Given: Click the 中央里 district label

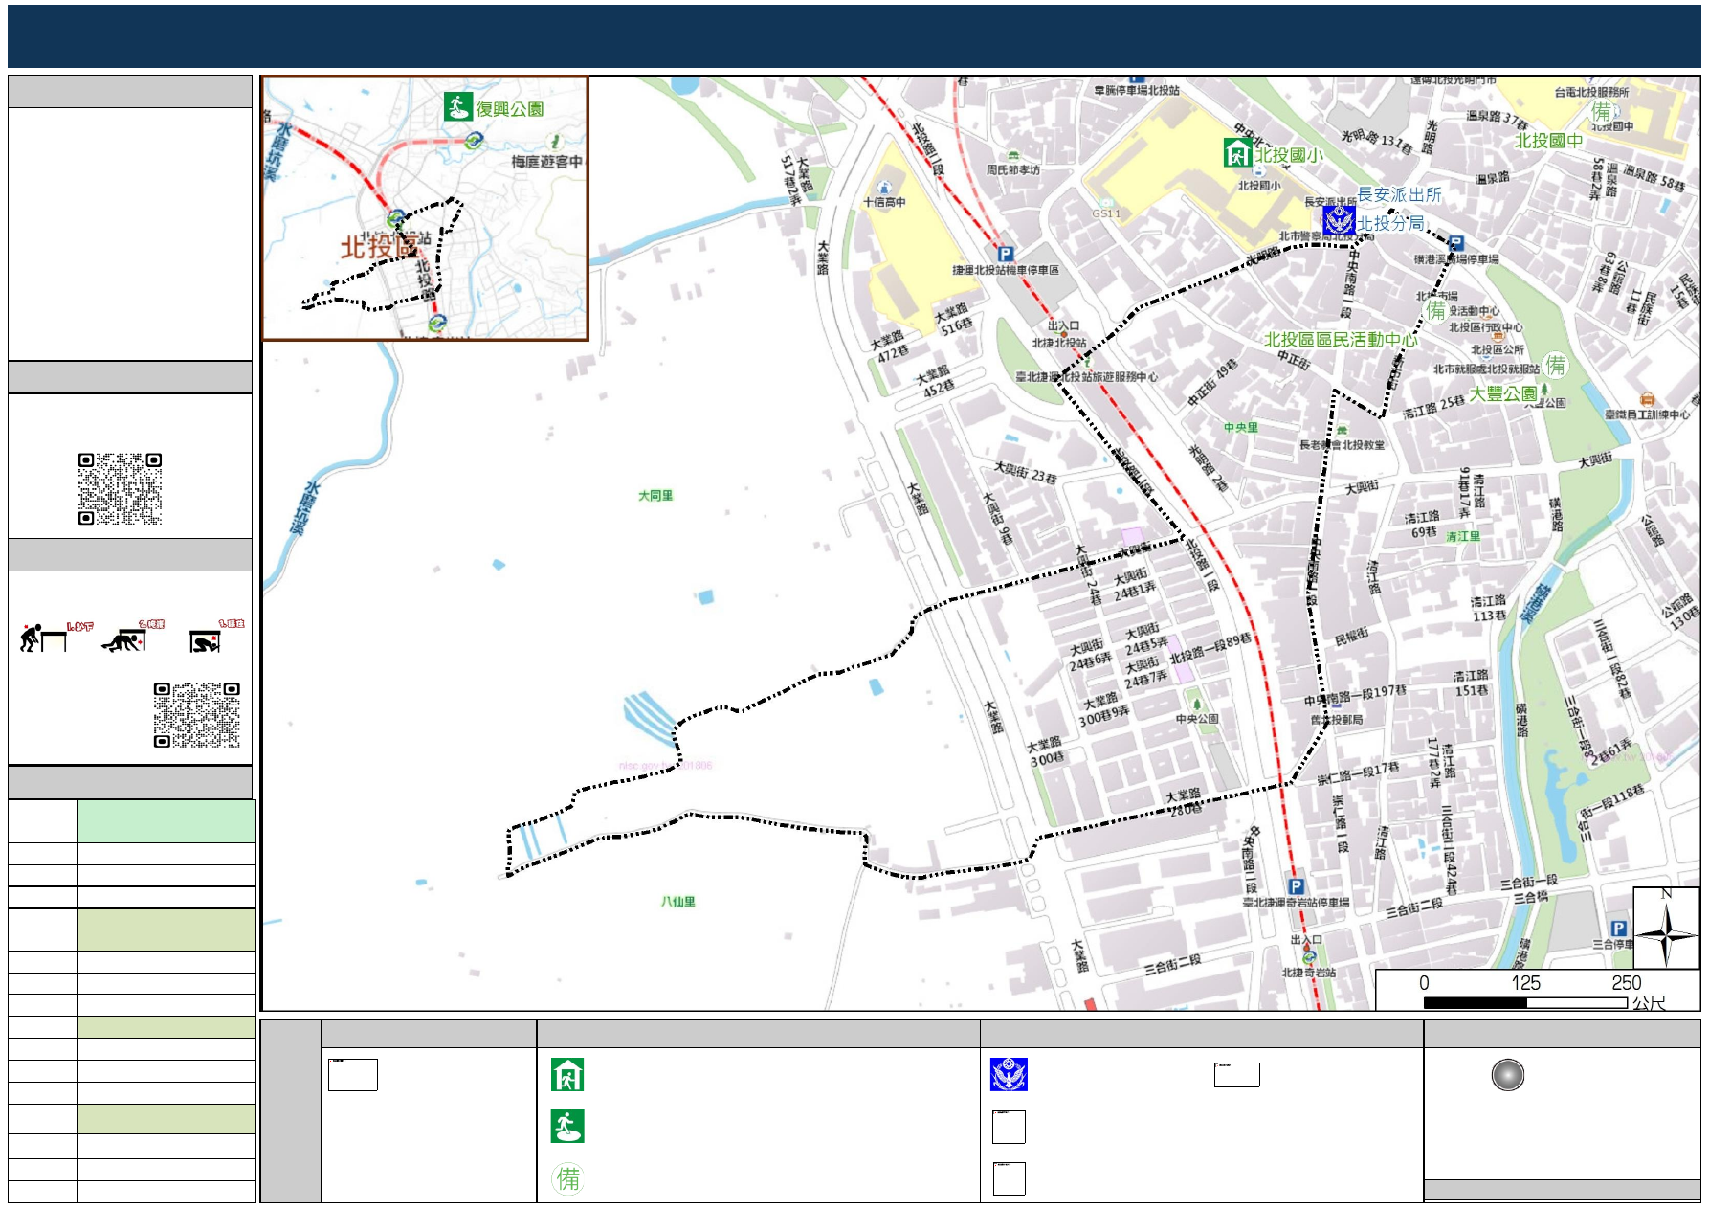Looking at the screenshot, I should (1241, 428).
